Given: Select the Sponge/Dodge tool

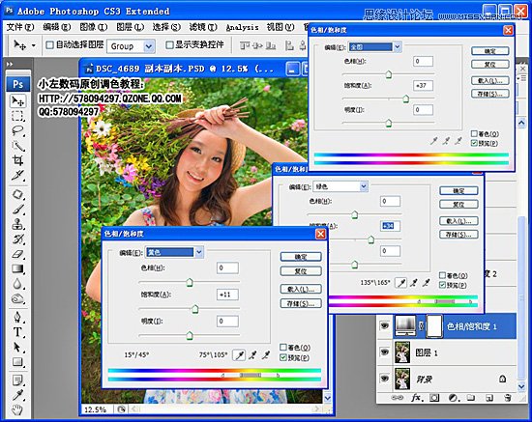Looking at the screenshot, I should (17, 298).
